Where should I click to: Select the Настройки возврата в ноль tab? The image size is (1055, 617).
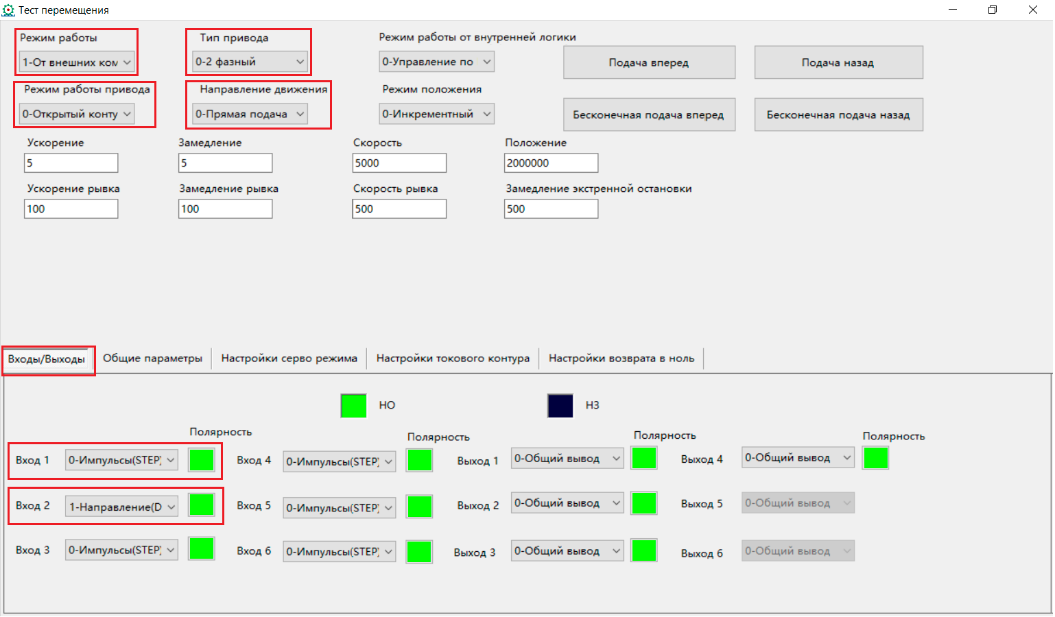(621, 359)
